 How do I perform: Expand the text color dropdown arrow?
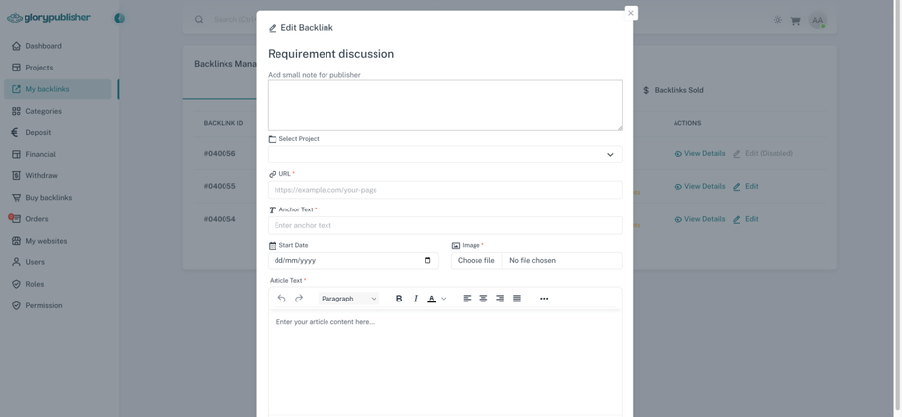click(x=444, y=299)
